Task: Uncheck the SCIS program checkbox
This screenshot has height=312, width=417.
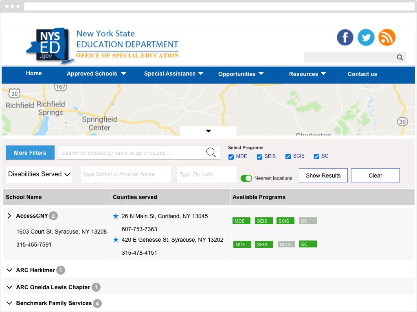Action: click(x=288, y=157)
